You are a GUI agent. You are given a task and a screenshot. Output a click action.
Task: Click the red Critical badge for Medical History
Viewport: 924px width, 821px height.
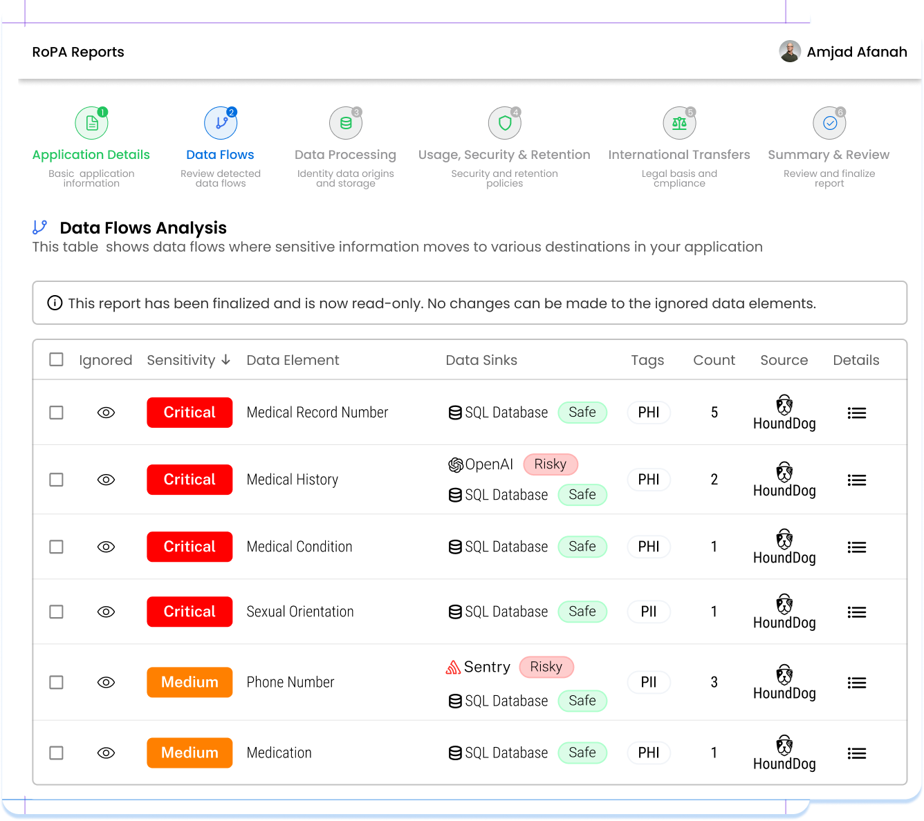[x=190, y=480]
